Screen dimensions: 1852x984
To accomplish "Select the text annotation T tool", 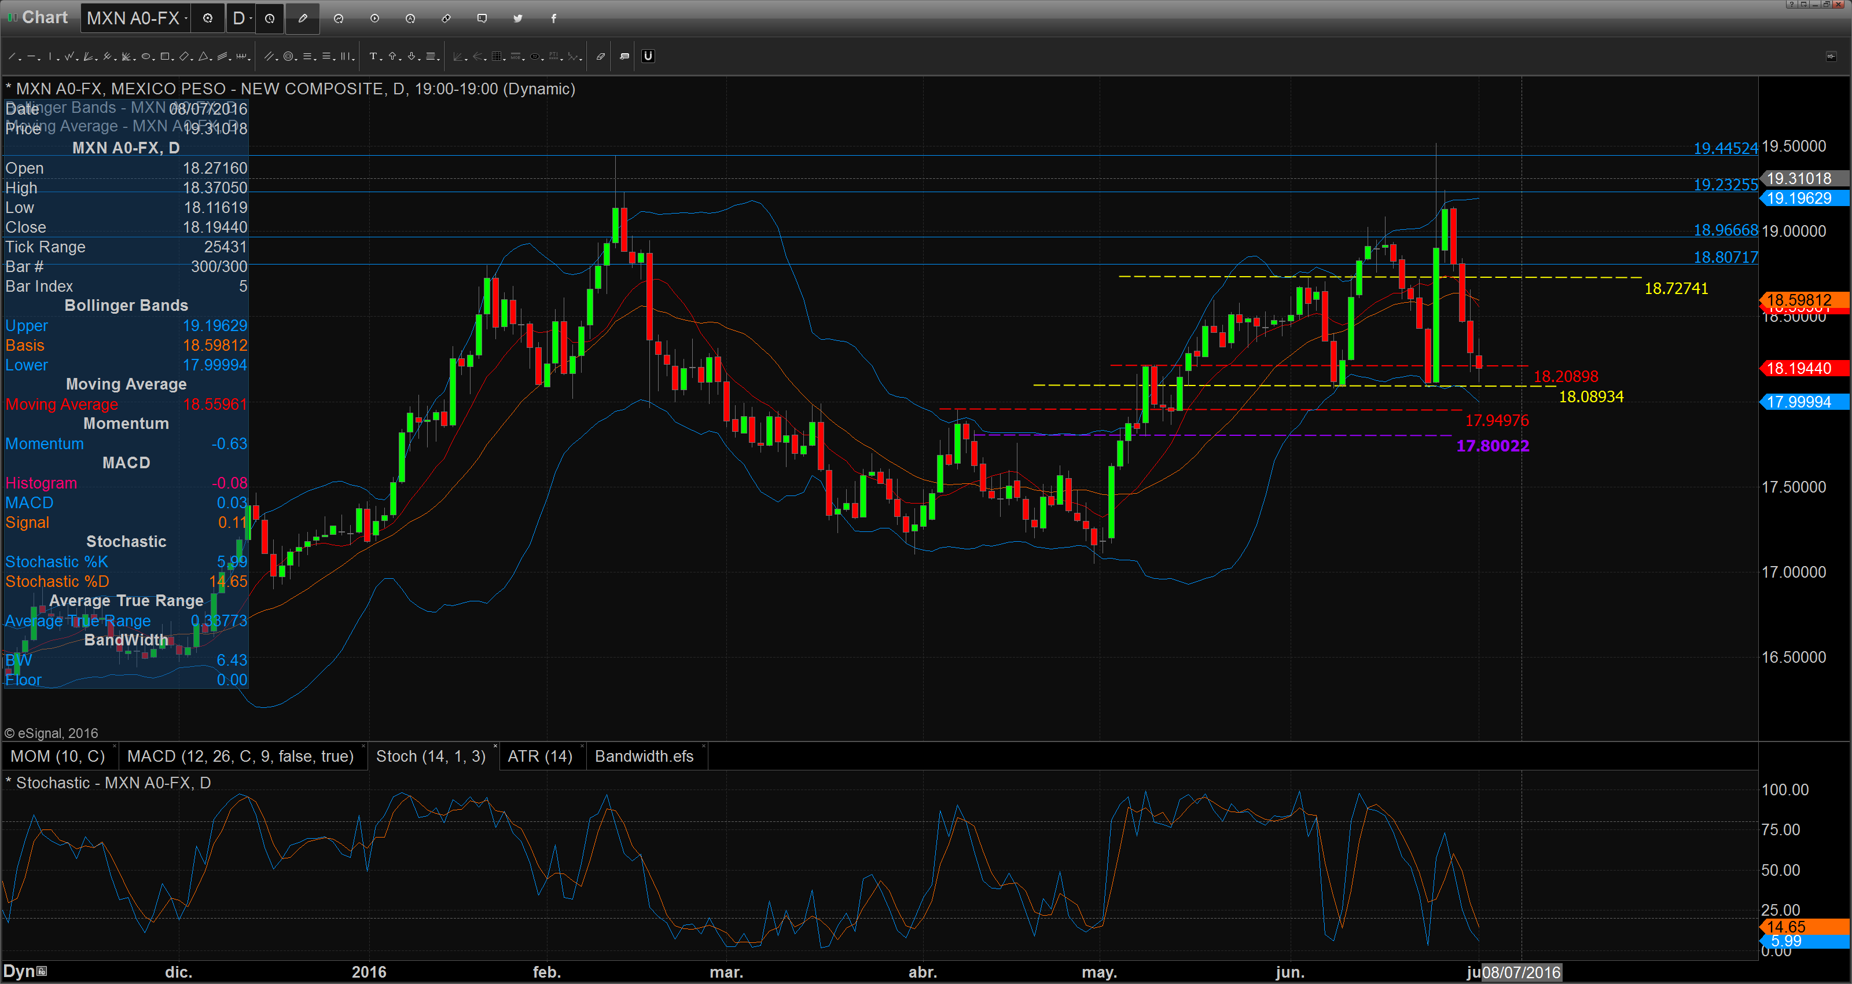I will [373, 56].
